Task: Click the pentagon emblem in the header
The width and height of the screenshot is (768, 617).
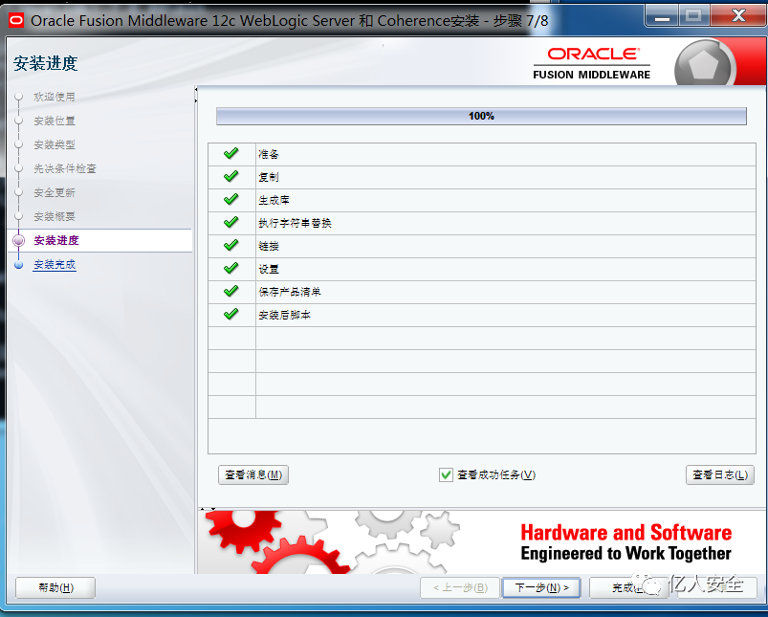Action: coord(704,65)
